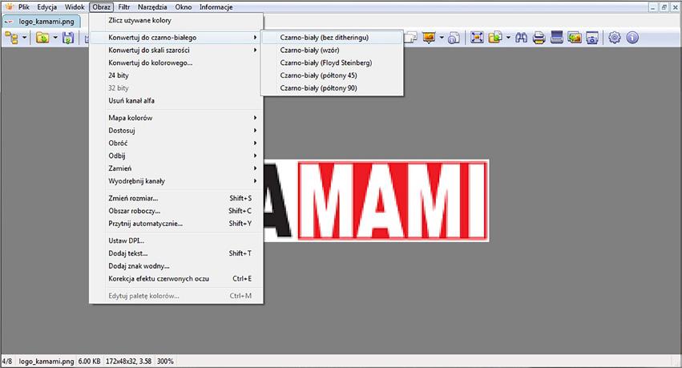Select '24 bity' color depth

[176, 75]
